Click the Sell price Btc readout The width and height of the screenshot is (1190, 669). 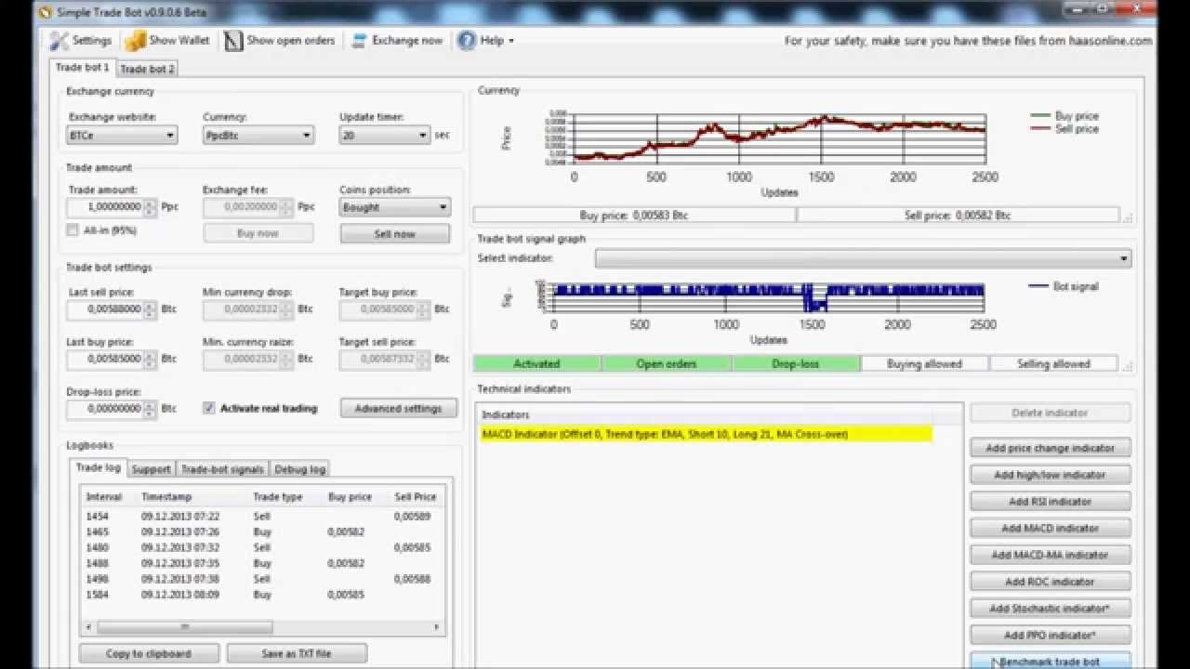coord(958,215)
